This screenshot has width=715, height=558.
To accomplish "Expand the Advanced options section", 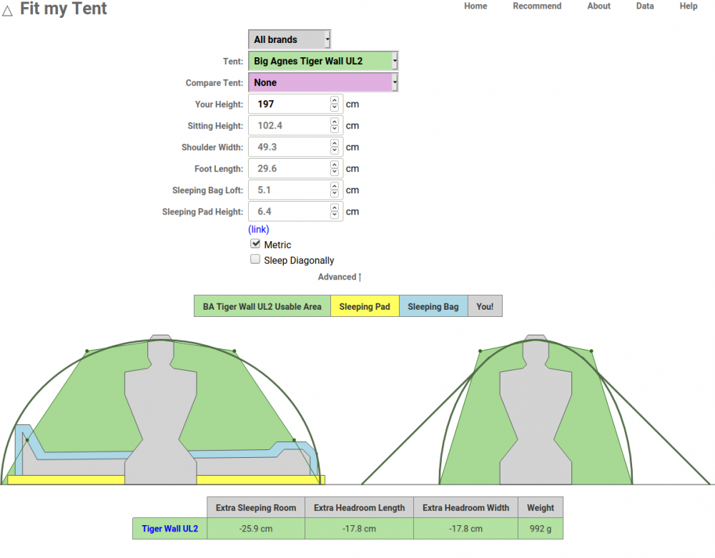I will tap(340, 277).
